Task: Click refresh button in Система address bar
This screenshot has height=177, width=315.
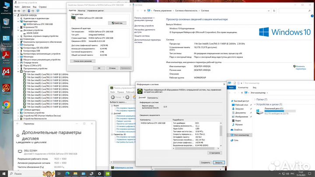Action: click(x=274, y=10)
